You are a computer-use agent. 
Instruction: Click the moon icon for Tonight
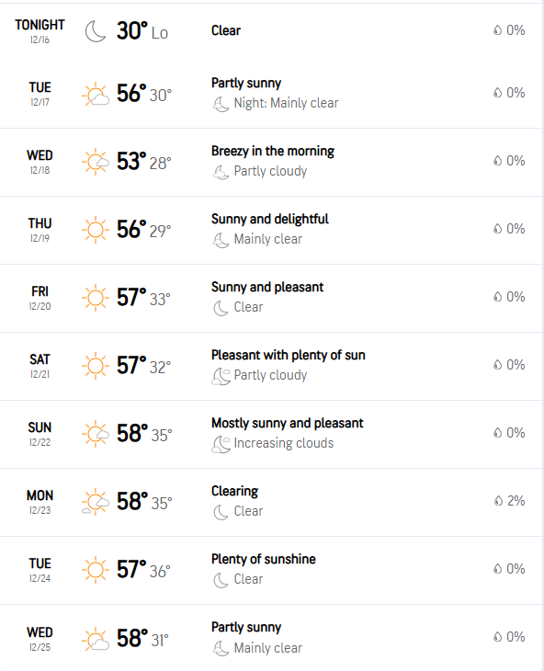[96, 31]
